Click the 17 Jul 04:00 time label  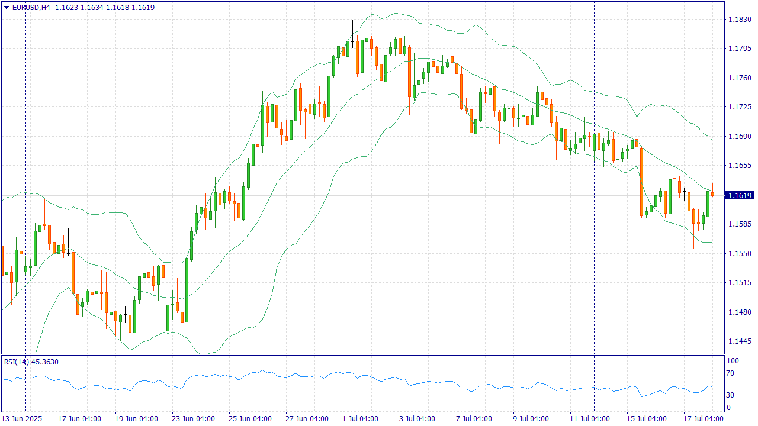point(703,419)
